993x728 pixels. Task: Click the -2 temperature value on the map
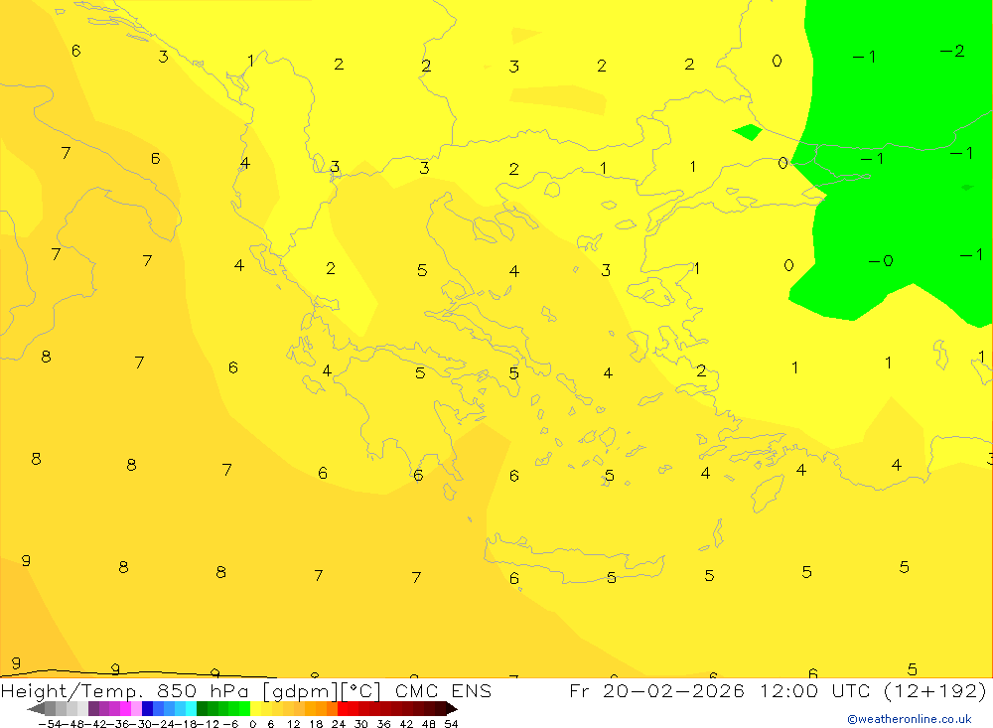point(952,51)
